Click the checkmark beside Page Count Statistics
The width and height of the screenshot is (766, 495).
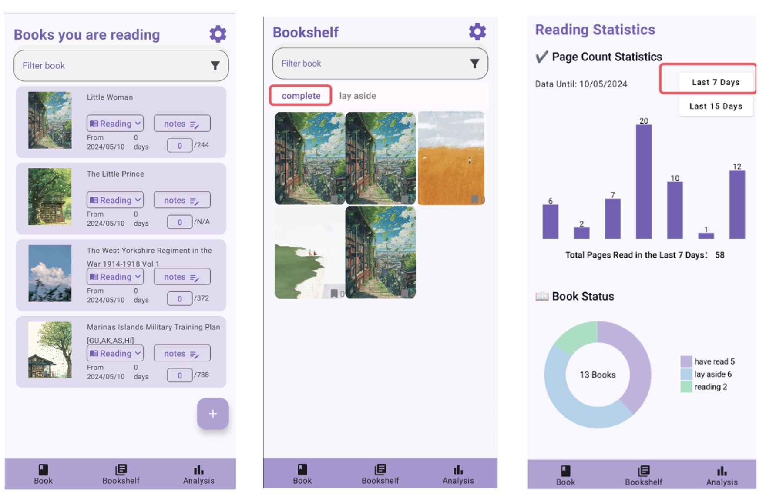[541, 57]
